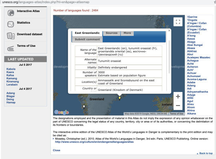Toggle fullscreen map view
This screenshot has height=159, width=216.
178,22
